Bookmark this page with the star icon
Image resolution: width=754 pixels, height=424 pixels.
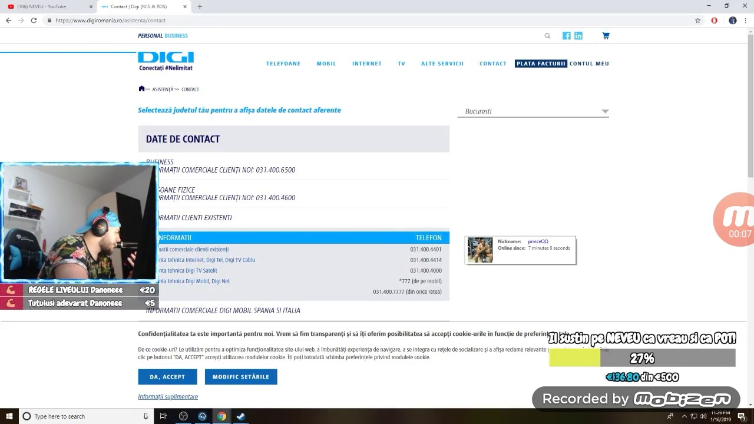698,21
